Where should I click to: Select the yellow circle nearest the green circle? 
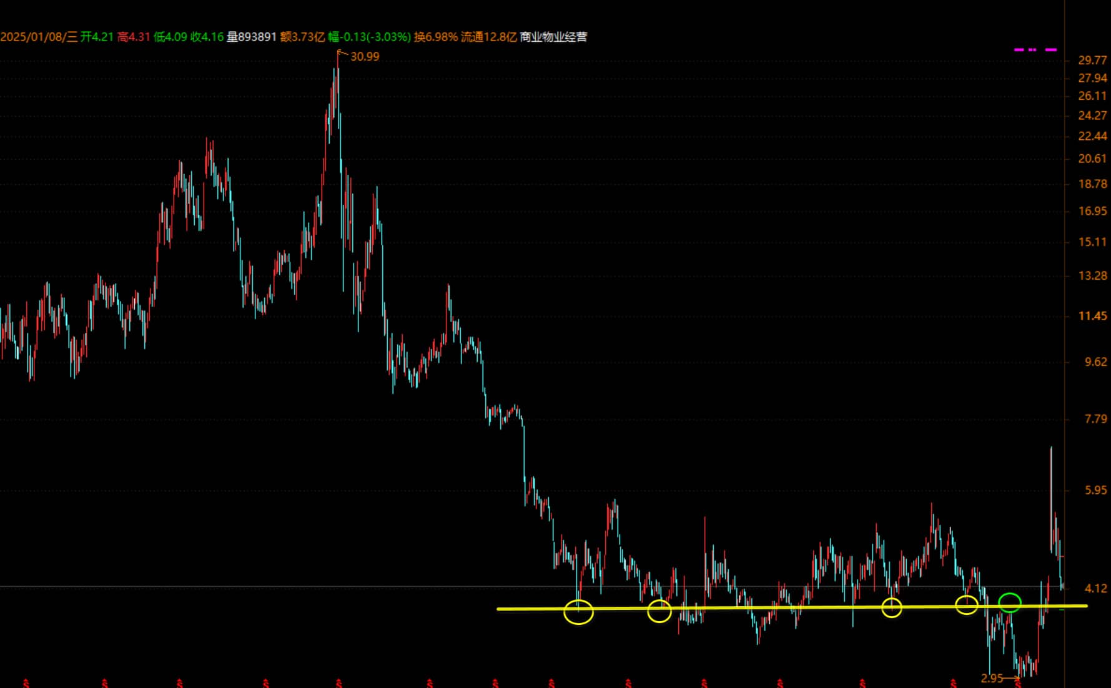pos(966,604)
